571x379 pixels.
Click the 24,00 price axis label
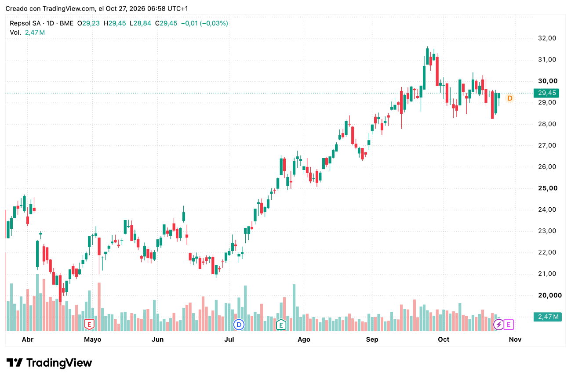(547, 209)
